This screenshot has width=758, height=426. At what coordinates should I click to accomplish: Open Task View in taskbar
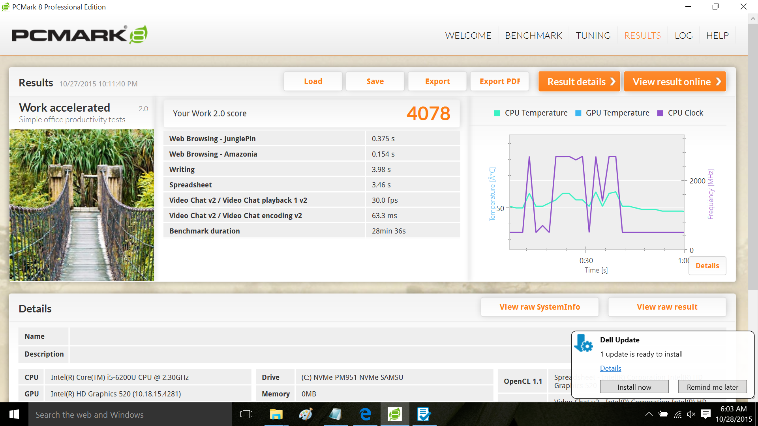tap(246, 414)
